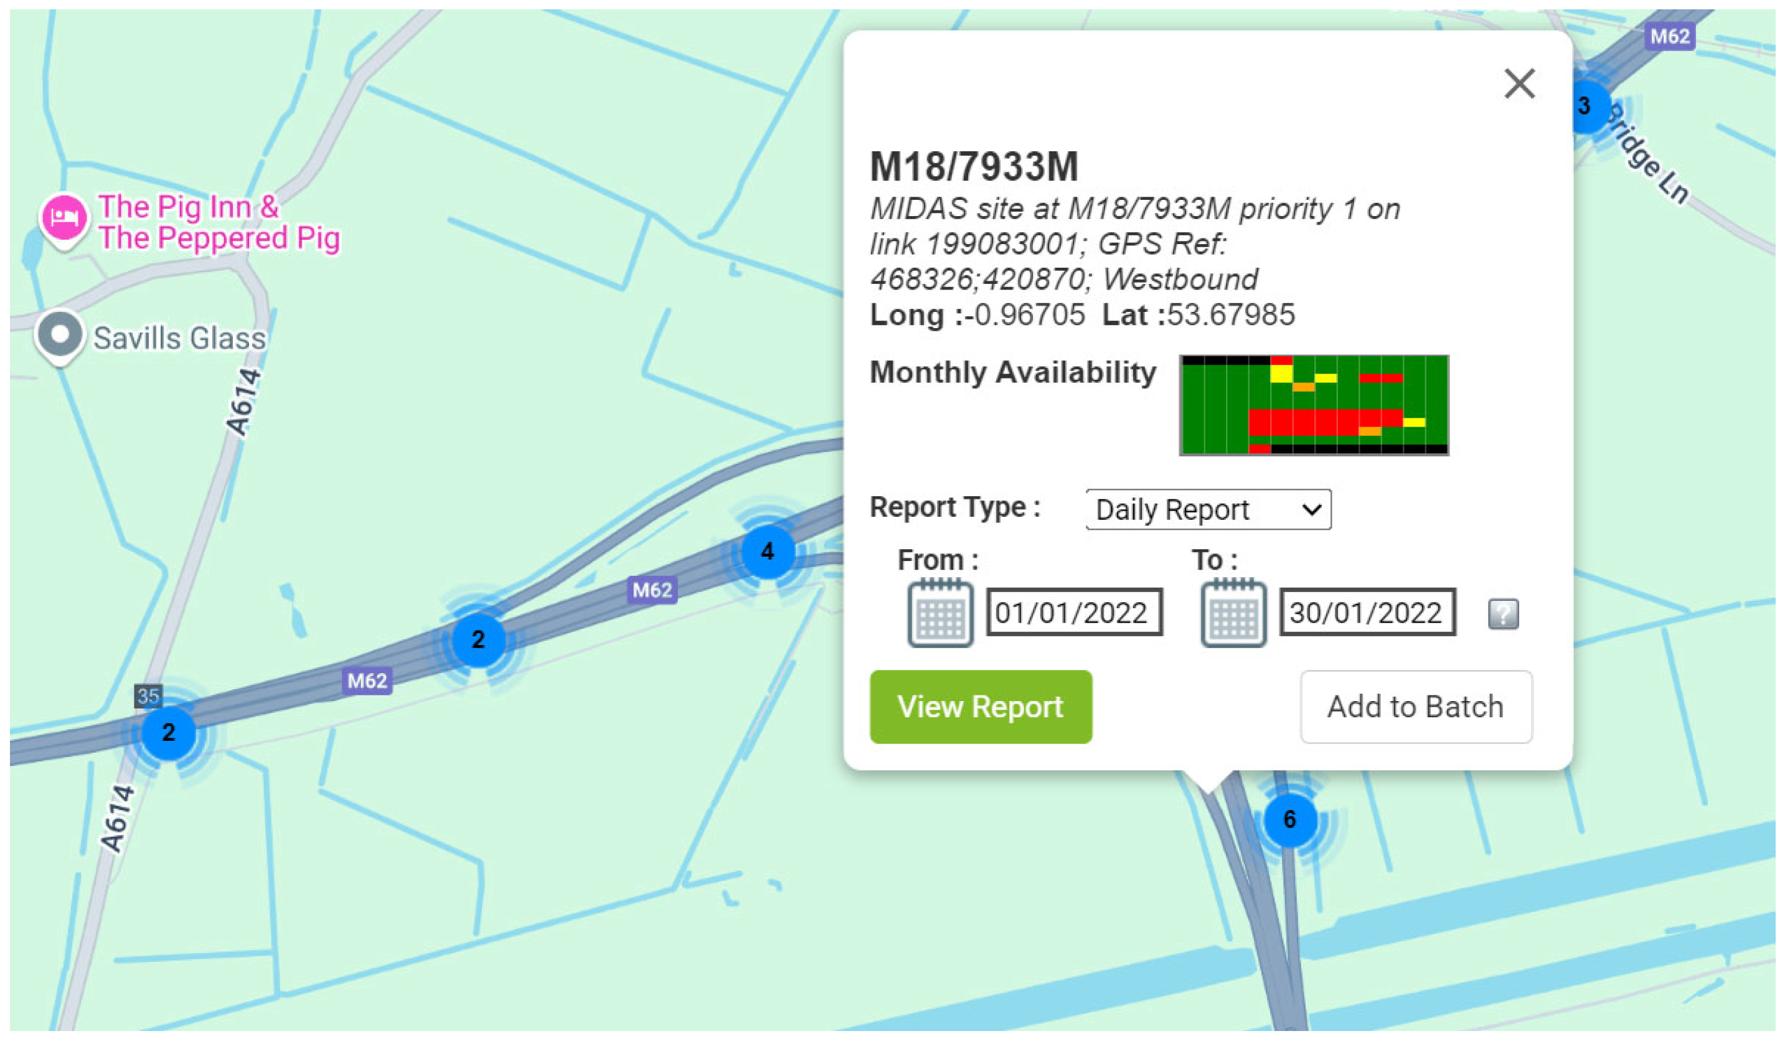Click the question mark help icon
This screenshot has height=1041, width=1785.
tap(1502, 614)
